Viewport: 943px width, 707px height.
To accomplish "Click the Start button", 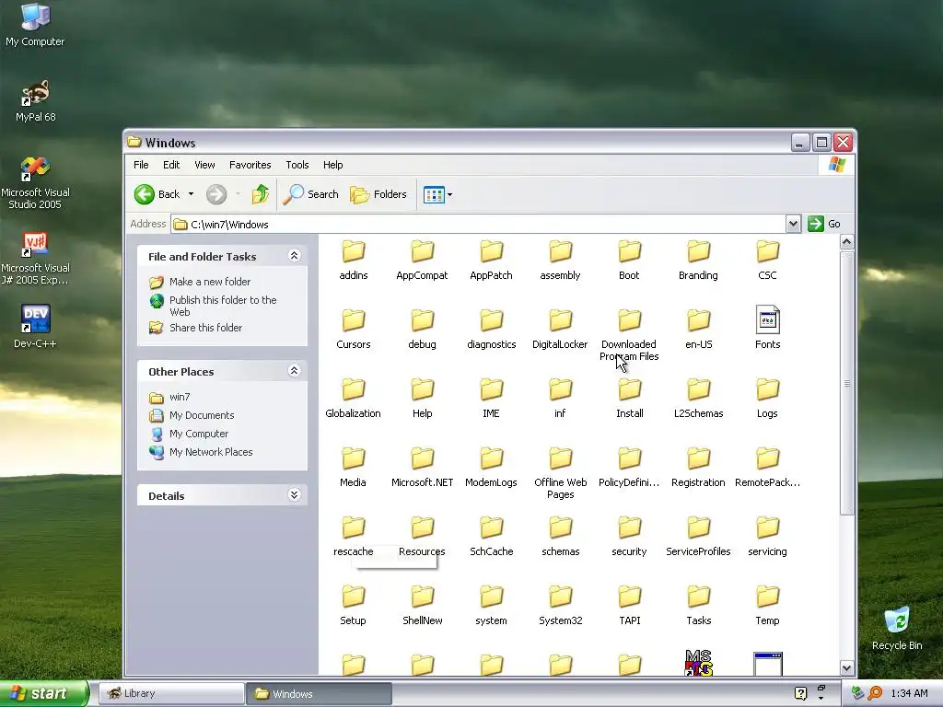I will click(x=44, y=693).
